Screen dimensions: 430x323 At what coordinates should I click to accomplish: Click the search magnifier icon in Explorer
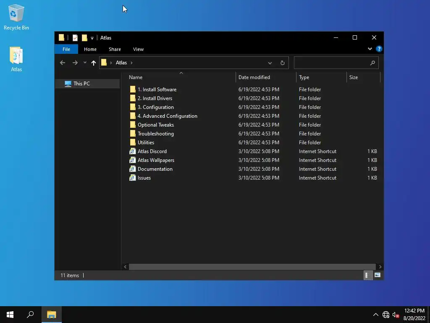click(372, 63)
